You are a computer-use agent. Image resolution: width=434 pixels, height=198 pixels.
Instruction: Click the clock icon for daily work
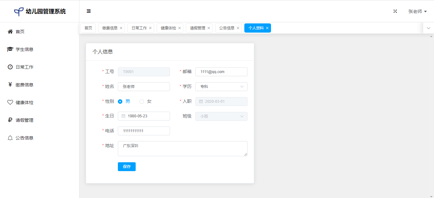pos(10,67)
